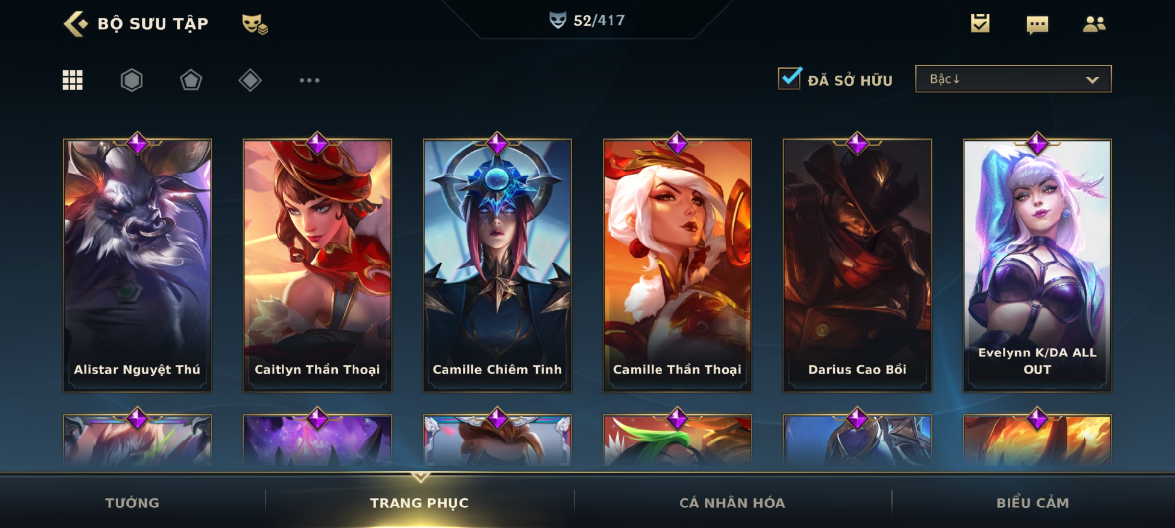This screenshot has height=528, width=1175.
Task: Switch to the Cá Nhân Hóa tab
Action: (x=732, y=503)
